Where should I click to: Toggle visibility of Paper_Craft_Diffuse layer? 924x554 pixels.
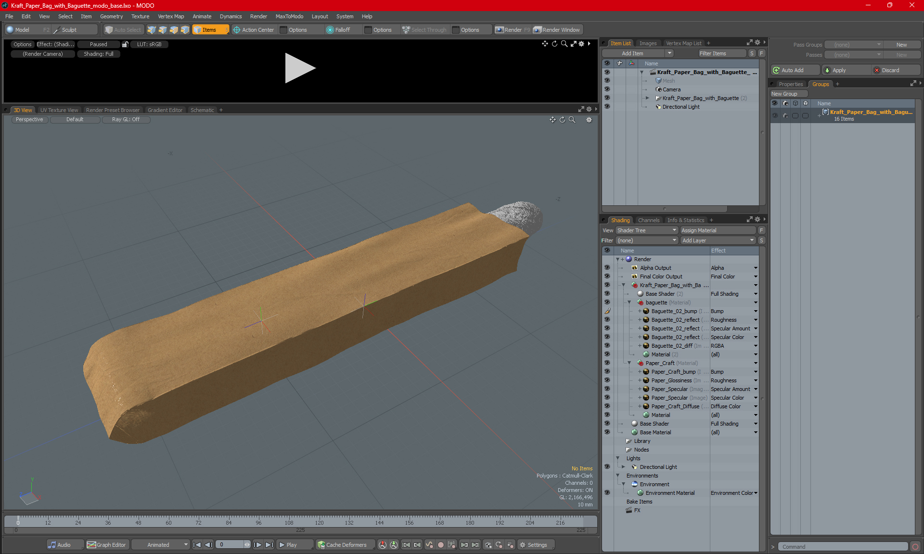point(607,406)
